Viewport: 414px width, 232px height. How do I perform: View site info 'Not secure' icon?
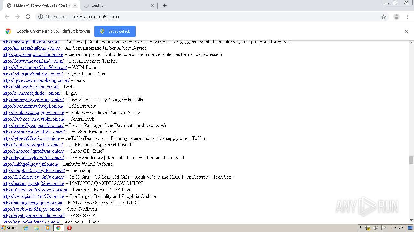[x=41, y=17]
